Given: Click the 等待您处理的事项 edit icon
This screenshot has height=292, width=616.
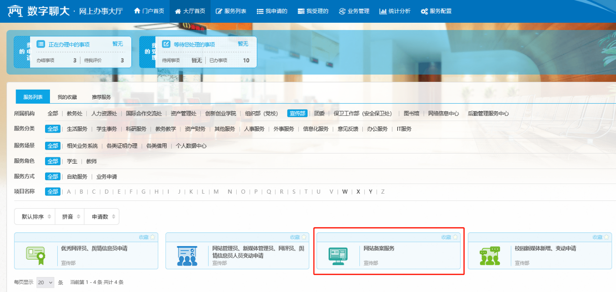Looking at the screenshot, I should [166, 44].
